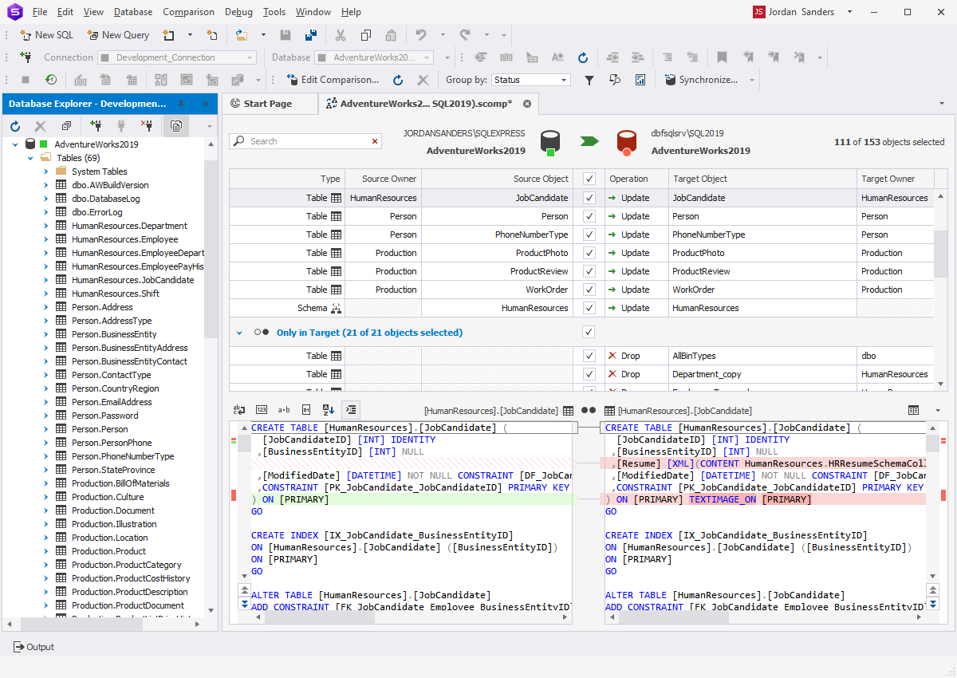Toggle the HumanResources schema selection checkbox
This screenshot has height=678, width=957.
589,307
